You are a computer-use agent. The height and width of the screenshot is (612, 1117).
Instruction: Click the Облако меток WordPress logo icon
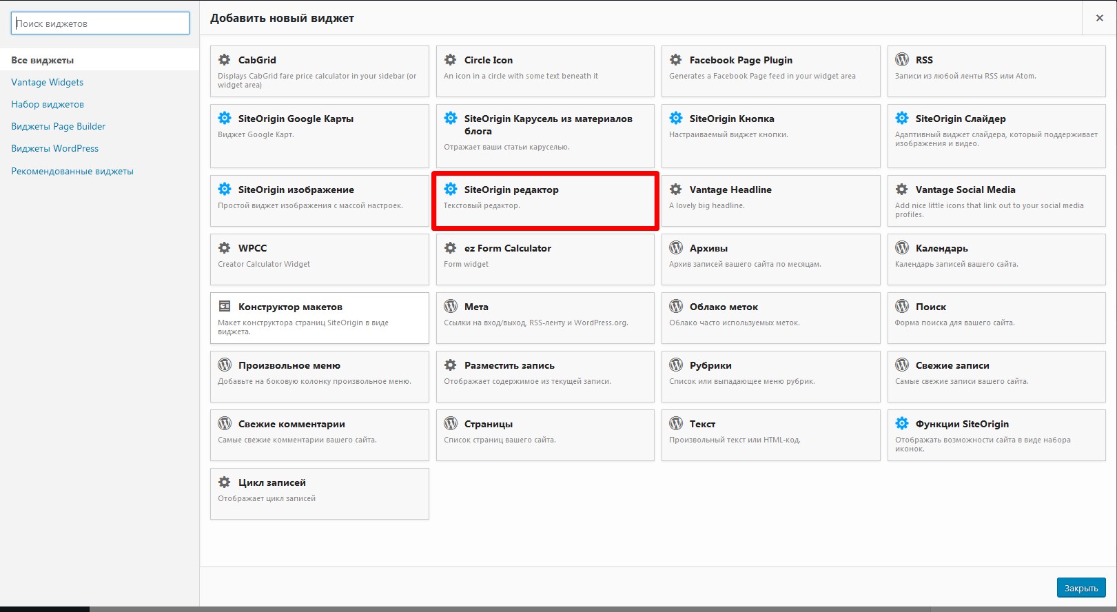coord(676,307)
